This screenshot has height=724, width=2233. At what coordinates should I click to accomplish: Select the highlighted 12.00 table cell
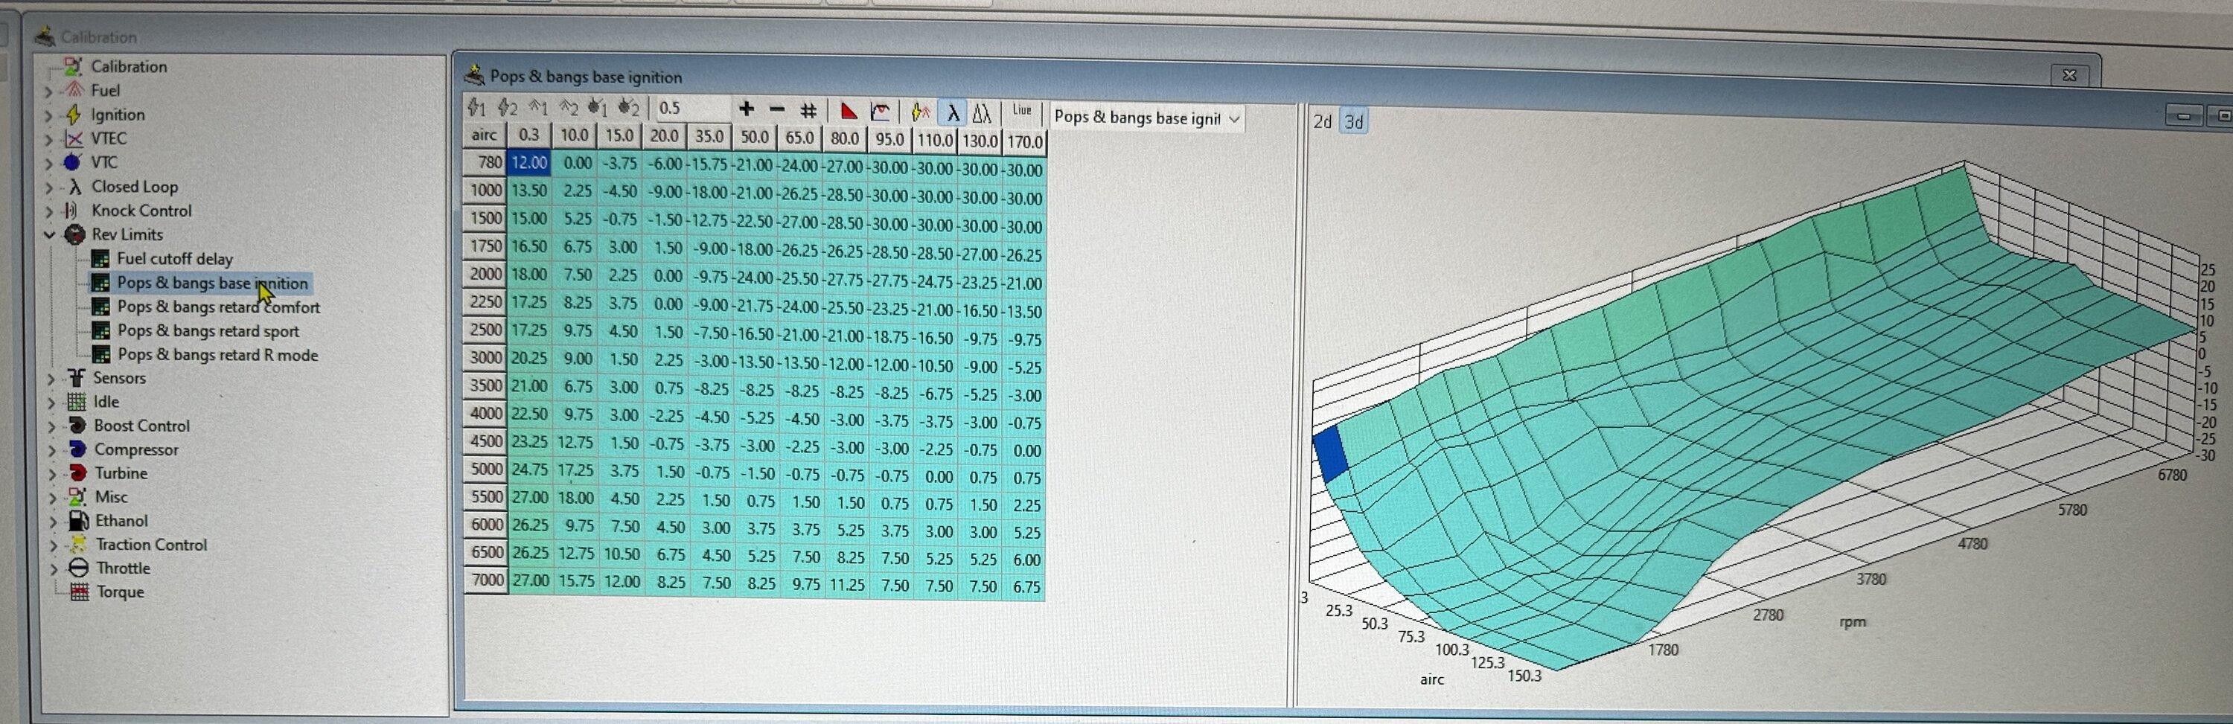[x=528, y=162]
